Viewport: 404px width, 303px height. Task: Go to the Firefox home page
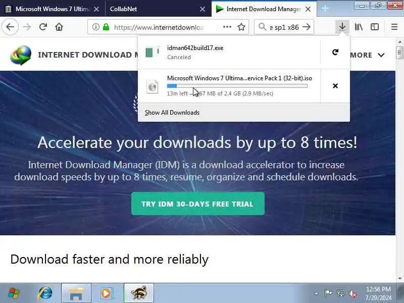(x=59, y=27)
